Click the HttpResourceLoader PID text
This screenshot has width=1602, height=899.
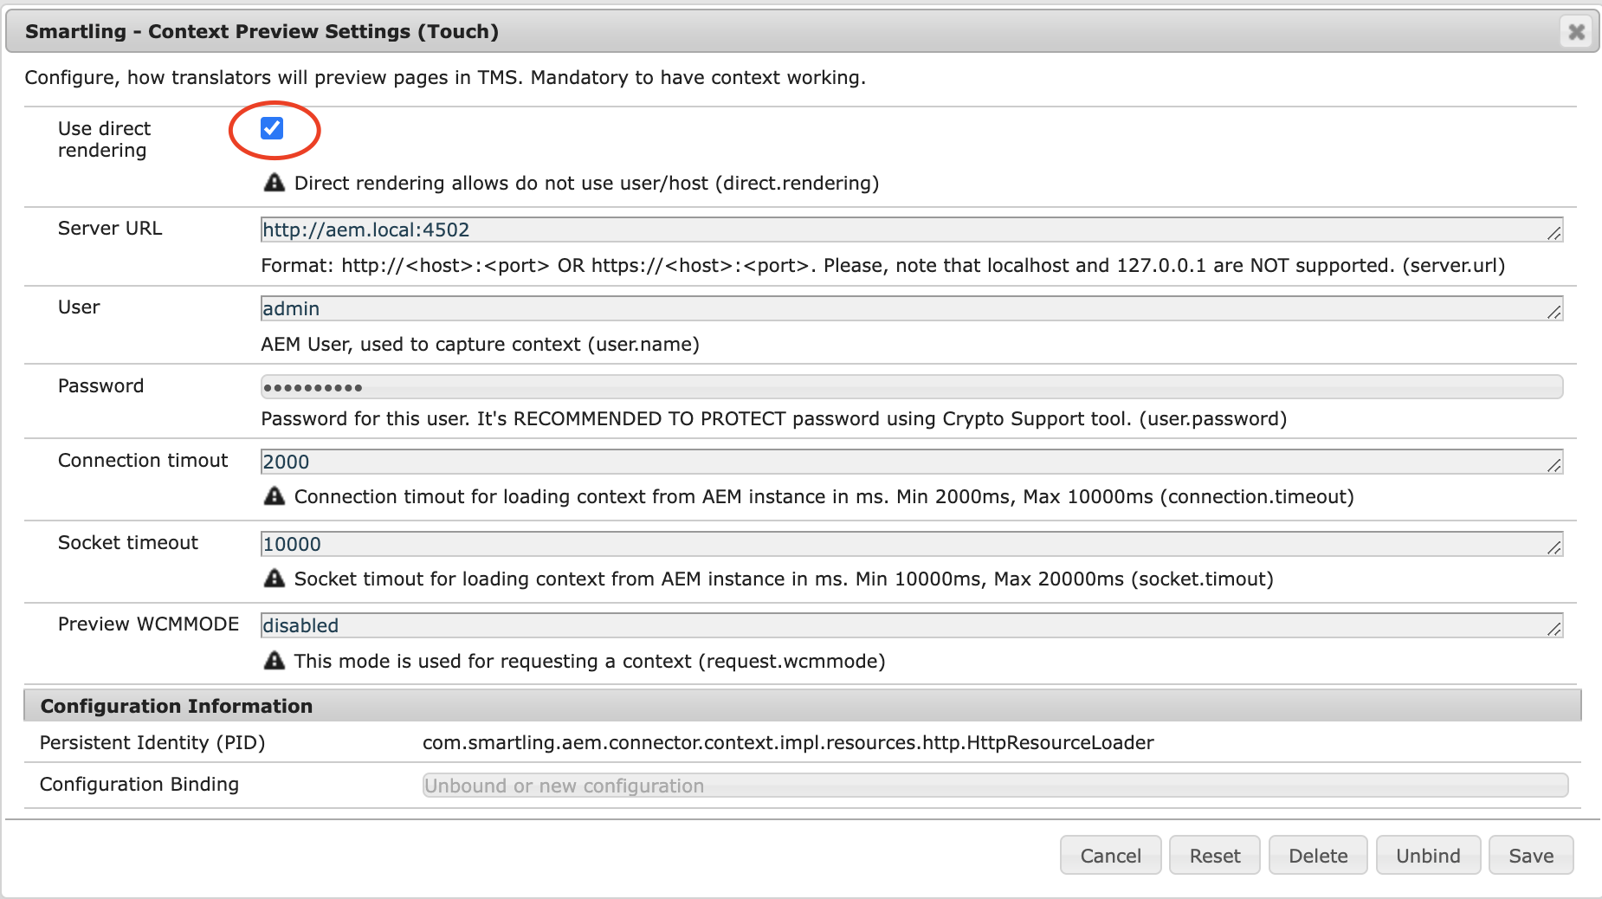788,743
